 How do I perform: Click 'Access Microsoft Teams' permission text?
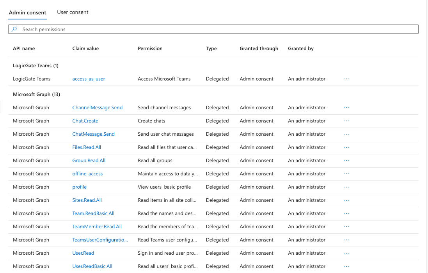pos(164,79)
